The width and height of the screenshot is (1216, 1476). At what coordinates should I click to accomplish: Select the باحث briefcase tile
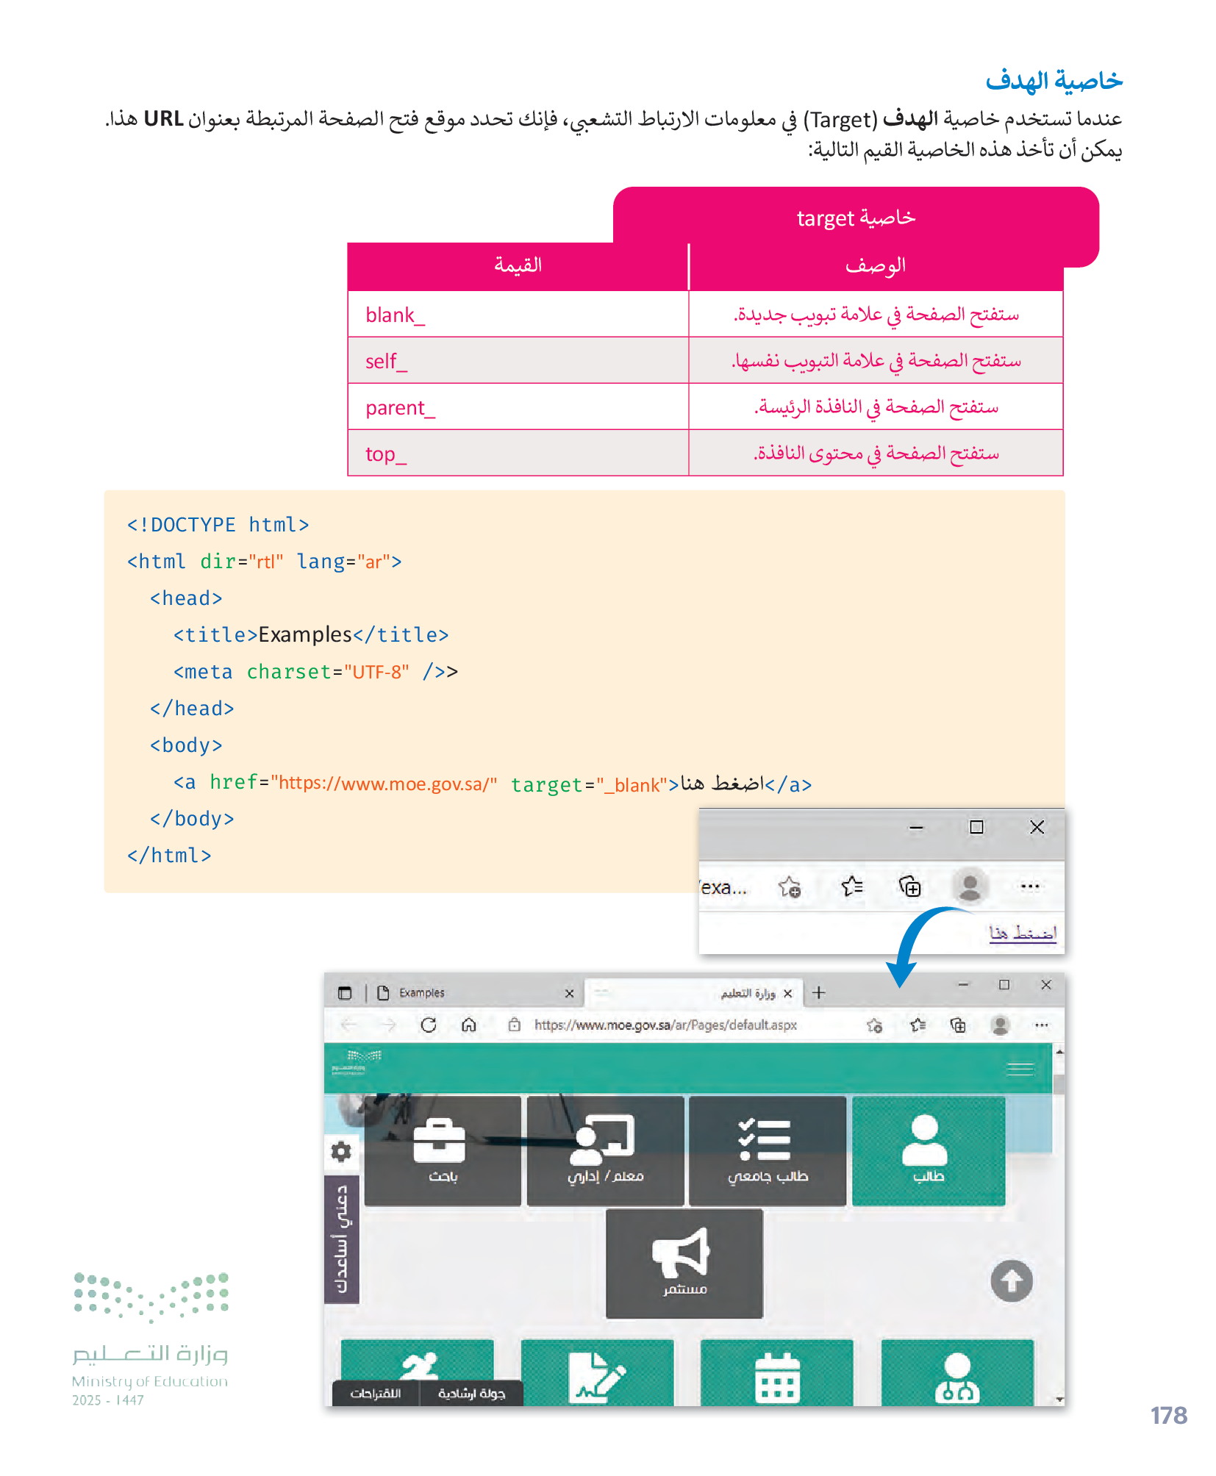[443, 1150]
